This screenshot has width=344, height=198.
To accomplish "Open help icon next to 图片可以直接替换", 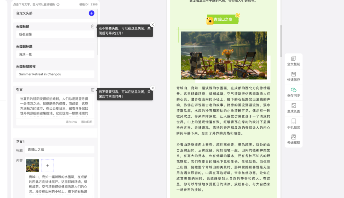I will (x=58, y=4).
